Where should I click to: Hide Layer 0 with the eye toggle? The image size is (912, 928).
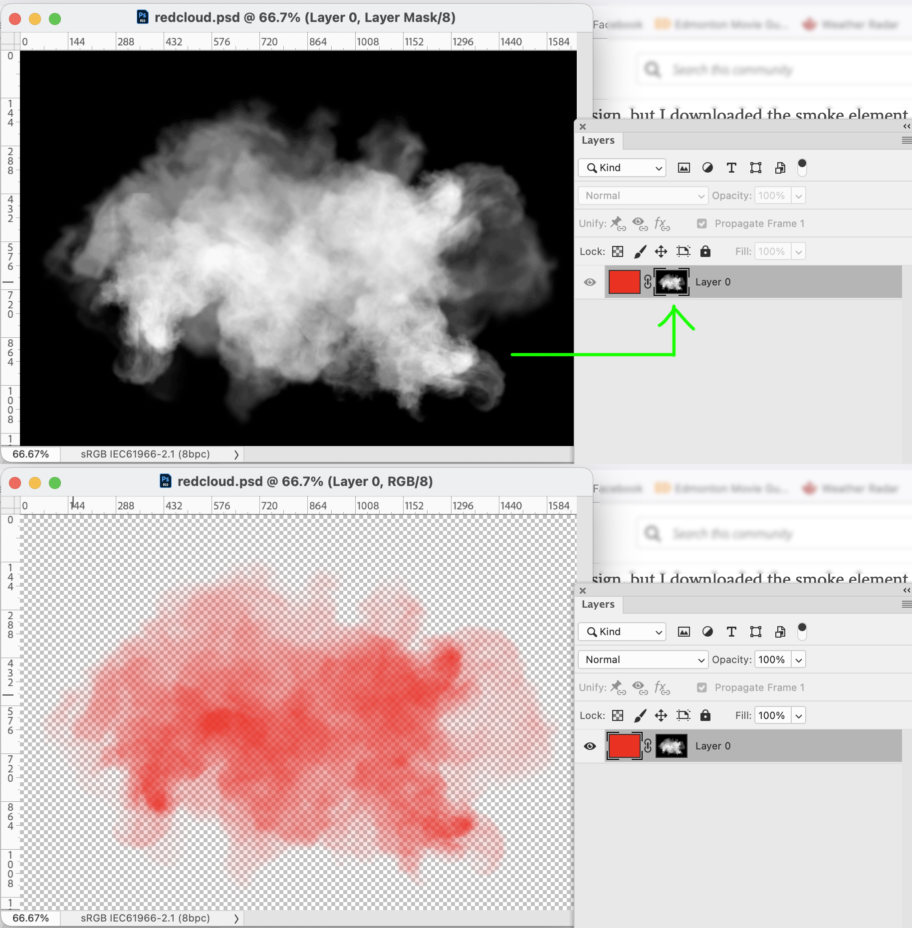tap(590, 282)
